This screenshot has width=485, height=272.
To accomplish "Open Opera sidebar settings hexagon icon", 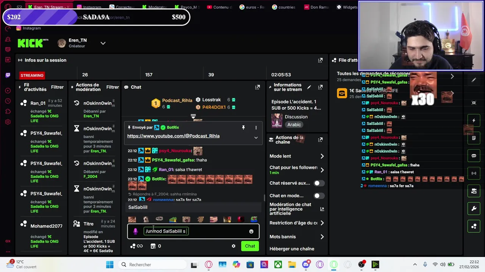I will (x=8, y=122).
